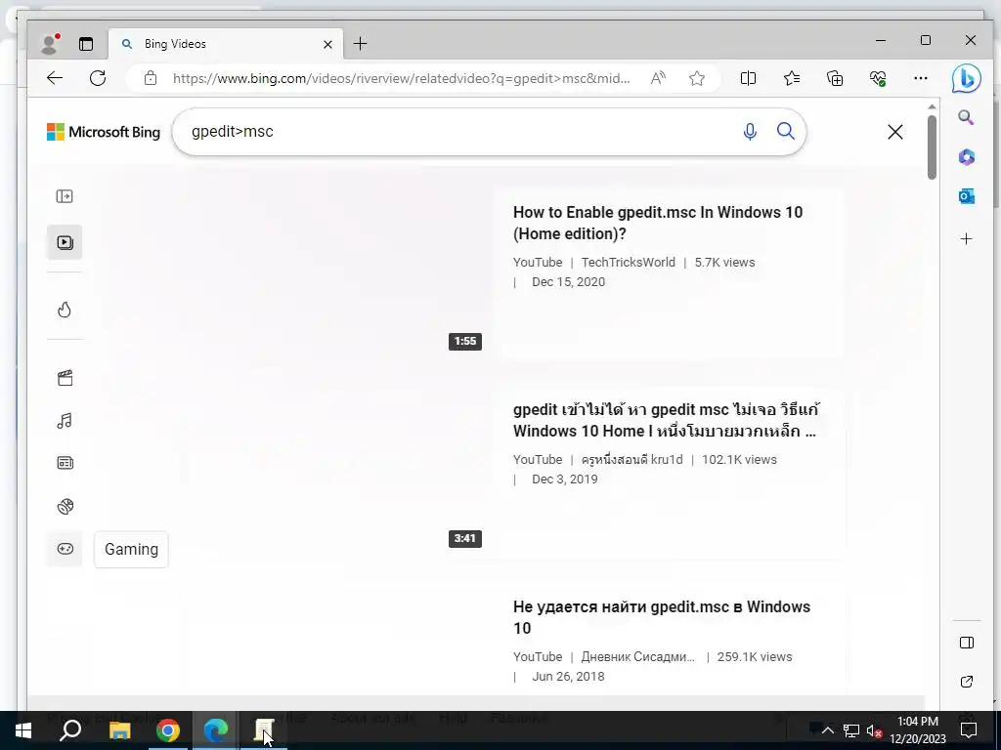
Task: Open Bing Copilot sidebar button
Action: point(967,78)
